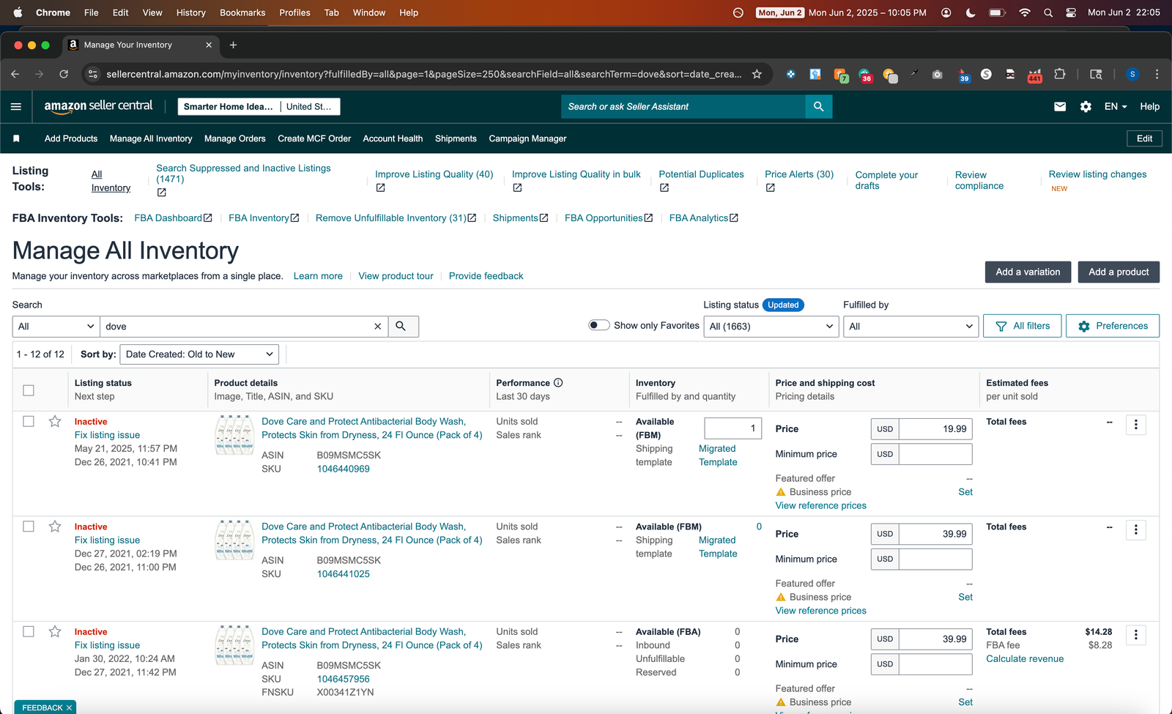The width and height of the screenshot is (1172, 714).
Task: Toggle Show only Favorites switch
Action: [x=599, y=326]
